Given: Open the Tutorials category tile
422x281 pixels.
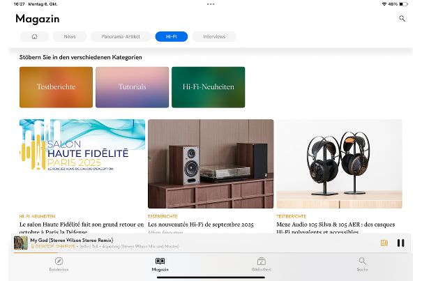Looking at the screenshot, I should 132,87.
